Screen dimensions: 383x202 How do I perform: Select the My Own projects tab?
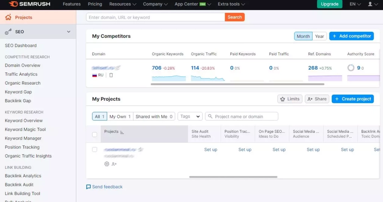point(120,116)
